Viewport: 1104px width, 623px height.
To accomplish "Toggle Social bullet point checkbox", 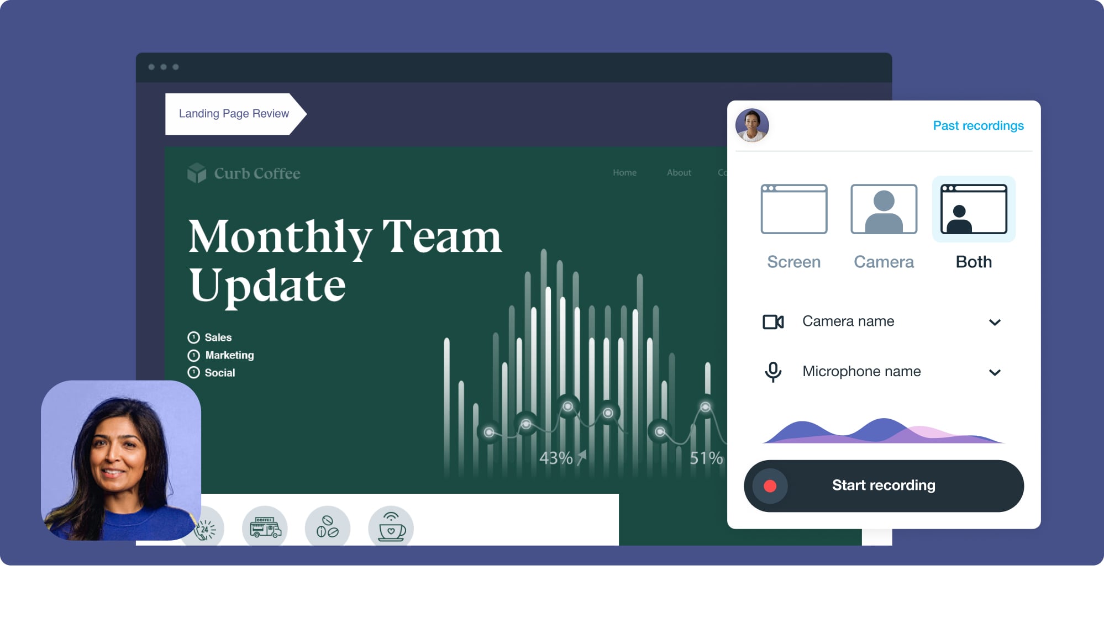I will [193, 372].
